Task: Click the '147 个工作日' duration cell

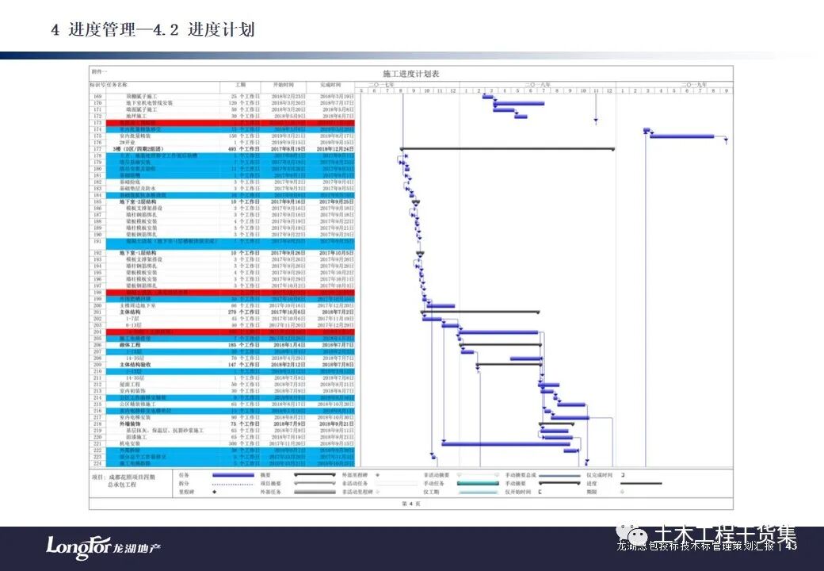Action: [x=244, y=364]
